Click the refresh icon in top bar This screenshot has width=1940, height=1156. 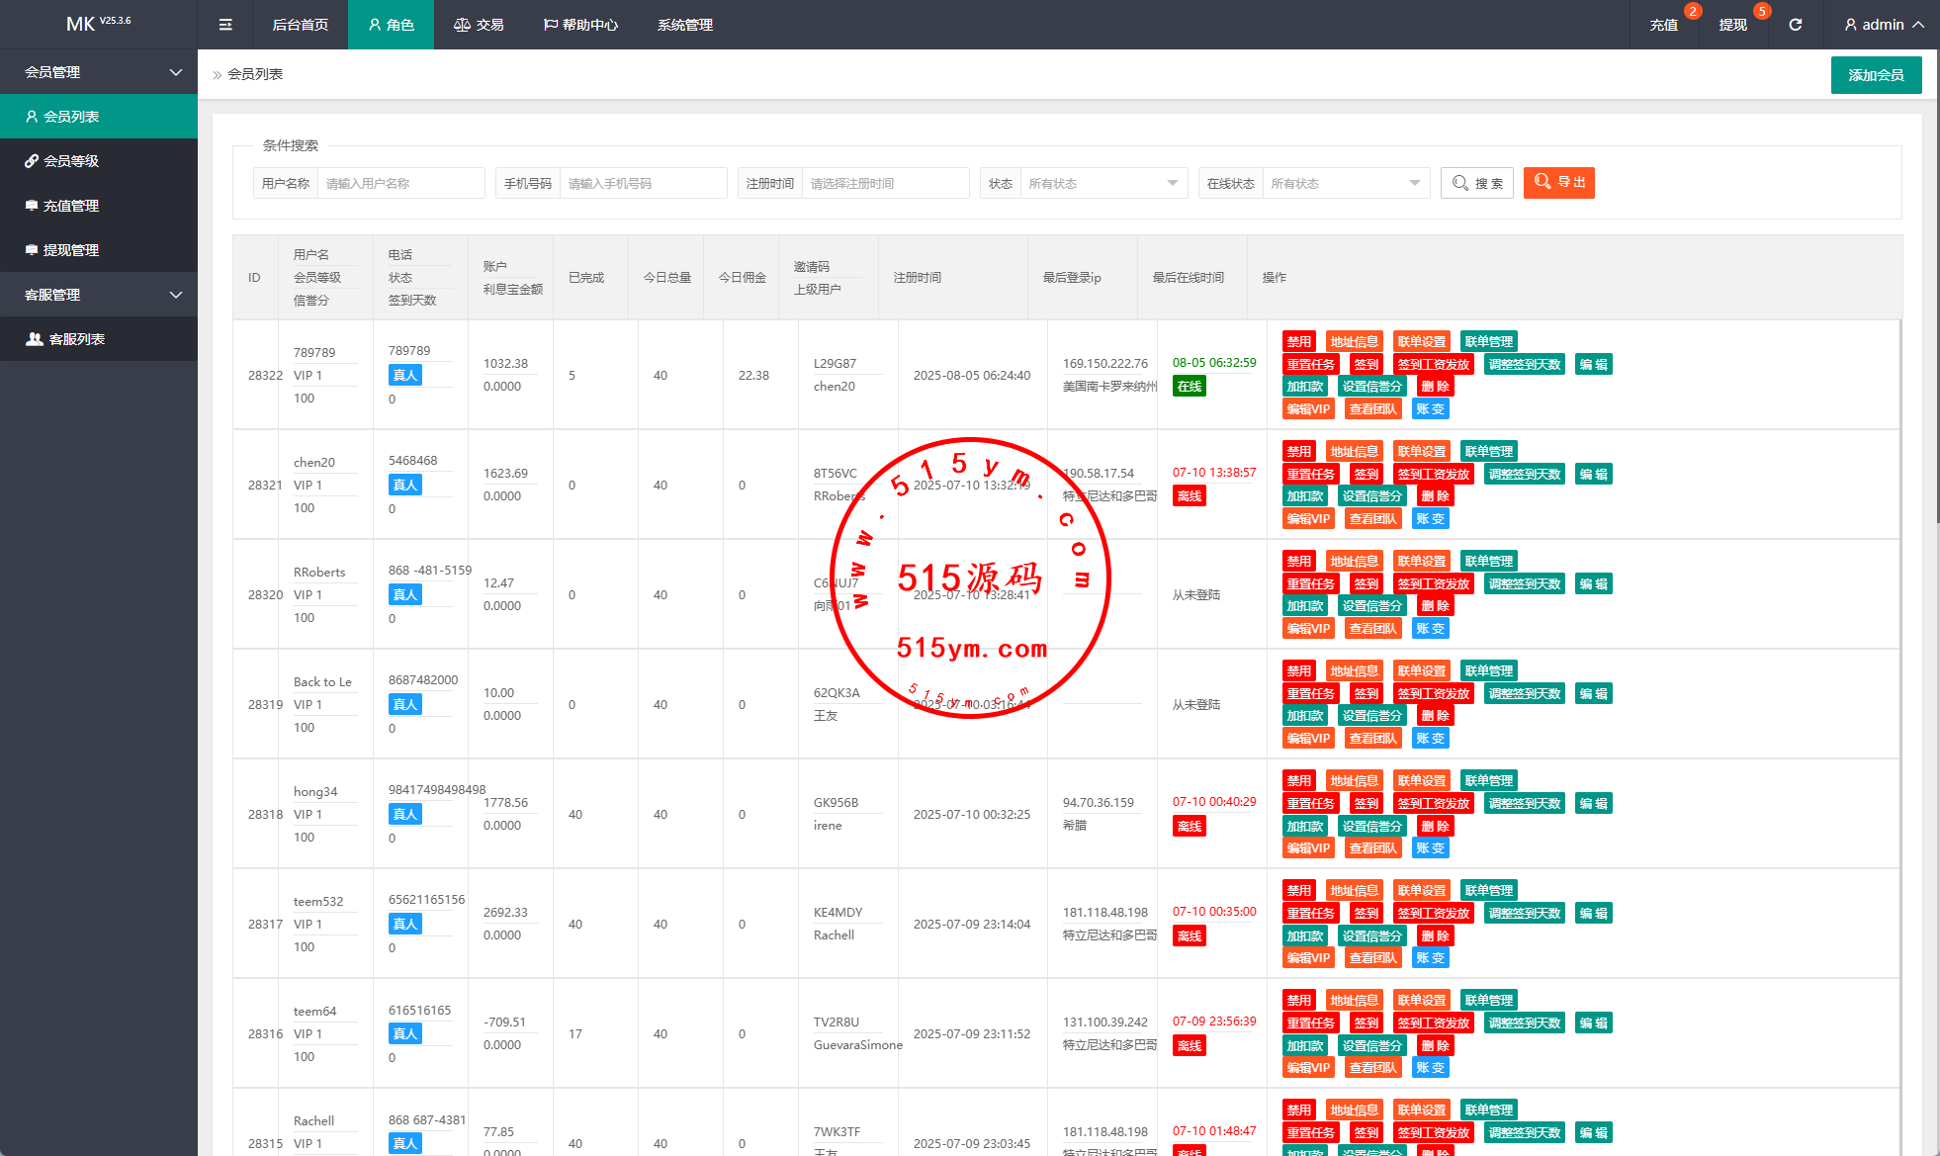1795,25
